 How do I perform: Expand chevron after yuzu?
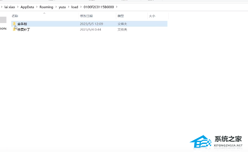tap(69, 7)
